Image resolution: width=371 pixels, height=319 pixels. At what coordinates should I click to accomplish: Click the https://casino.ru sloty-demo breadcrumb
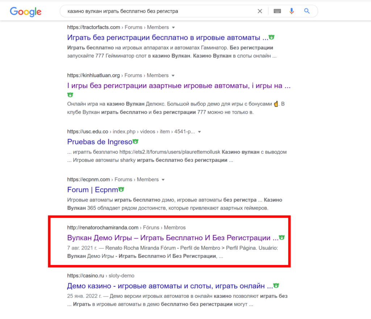coord(101,276)
